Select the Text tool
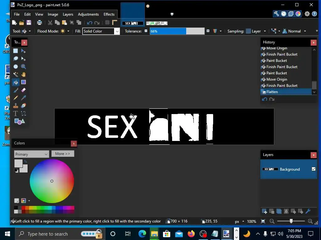Viewport: 321px width, 240px height. (16, 113)
